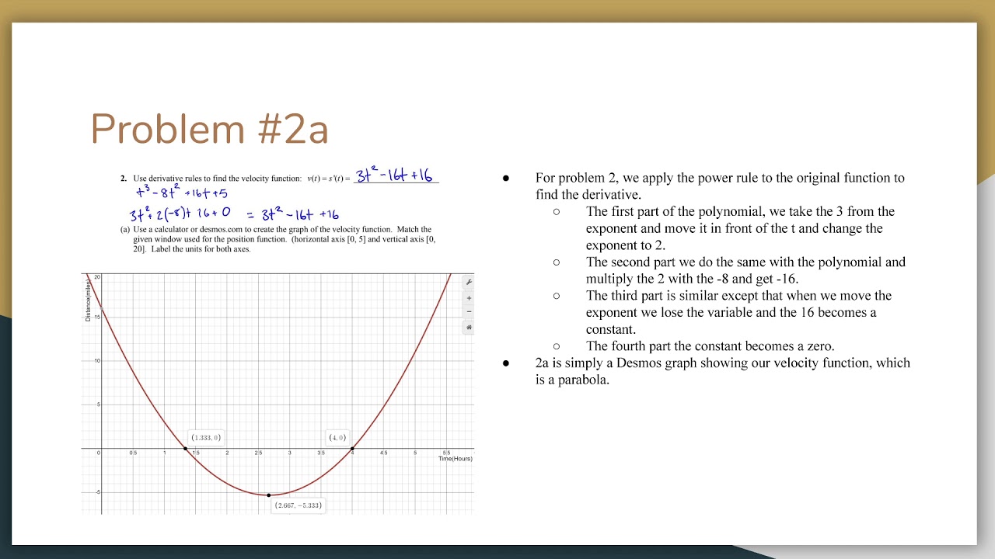Click the x-axis tick label '5.5'
This screenshot has height=559, width=995.
[446, 452]
